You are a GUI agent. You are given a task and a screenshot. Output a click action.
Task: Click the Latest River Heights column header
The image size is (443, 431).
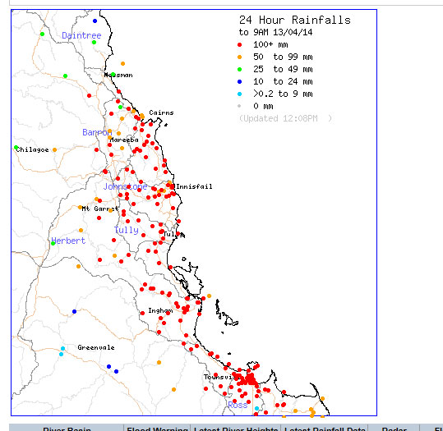[x=236, y=429]
